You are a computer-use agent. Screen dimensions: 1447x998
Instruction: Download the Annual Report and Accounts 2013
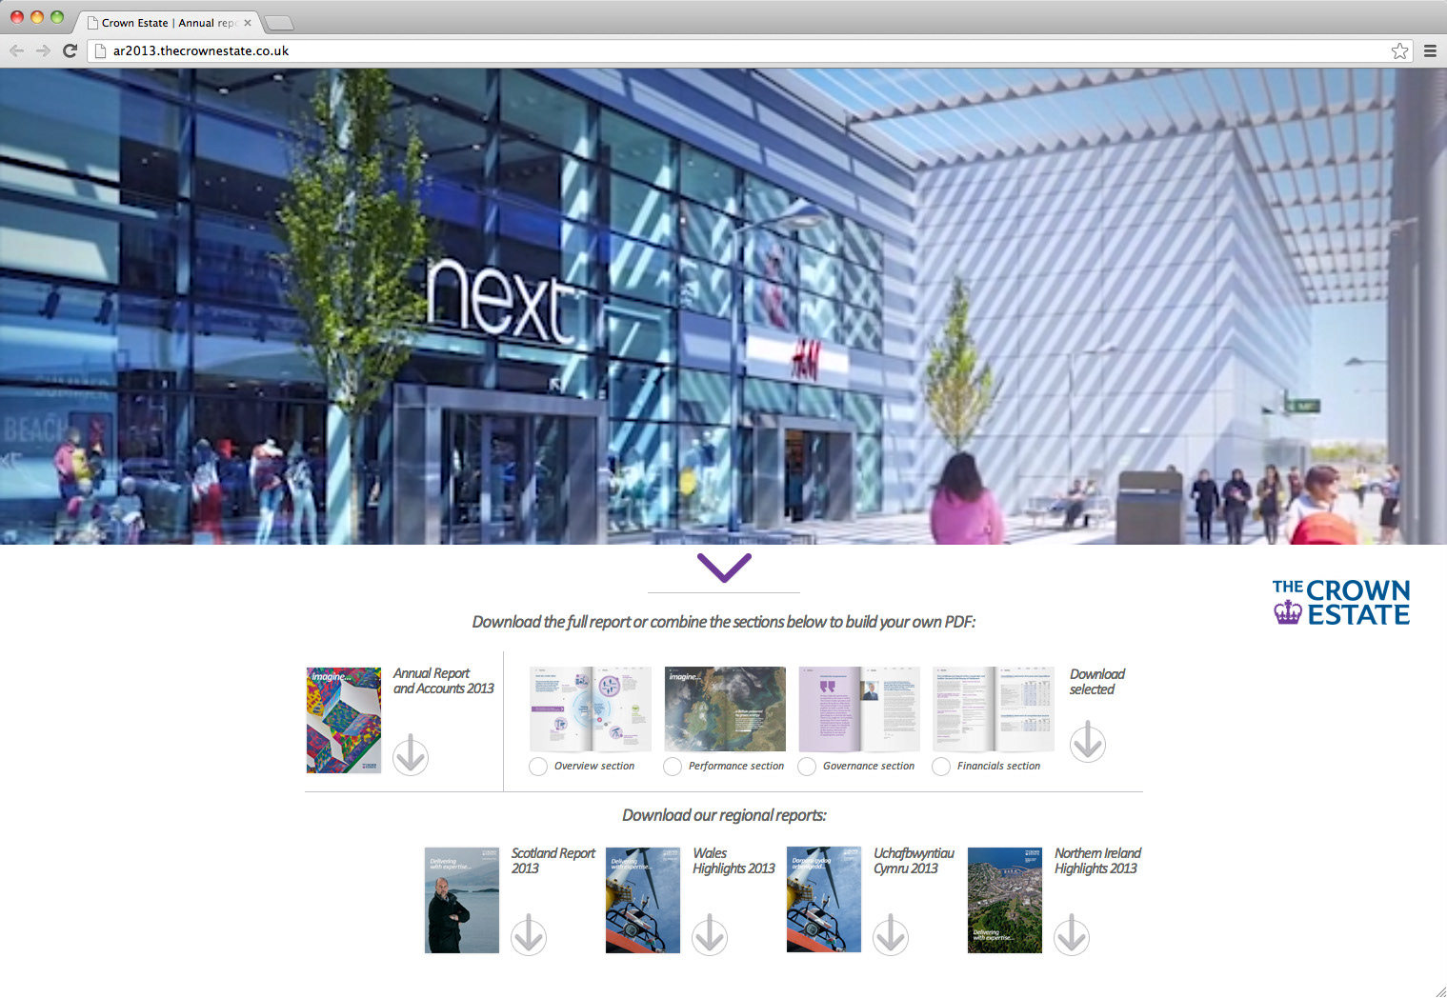pos(411,756)
